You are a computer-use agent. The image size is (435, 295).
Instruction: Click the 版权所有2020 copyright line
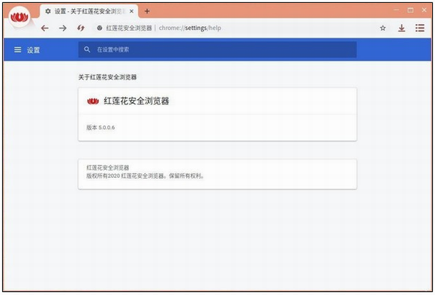[x=145, y=176]
